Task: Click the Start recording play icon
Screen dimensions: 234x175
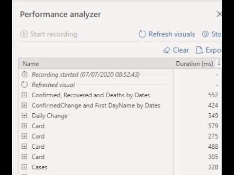Action: (24, 34)
